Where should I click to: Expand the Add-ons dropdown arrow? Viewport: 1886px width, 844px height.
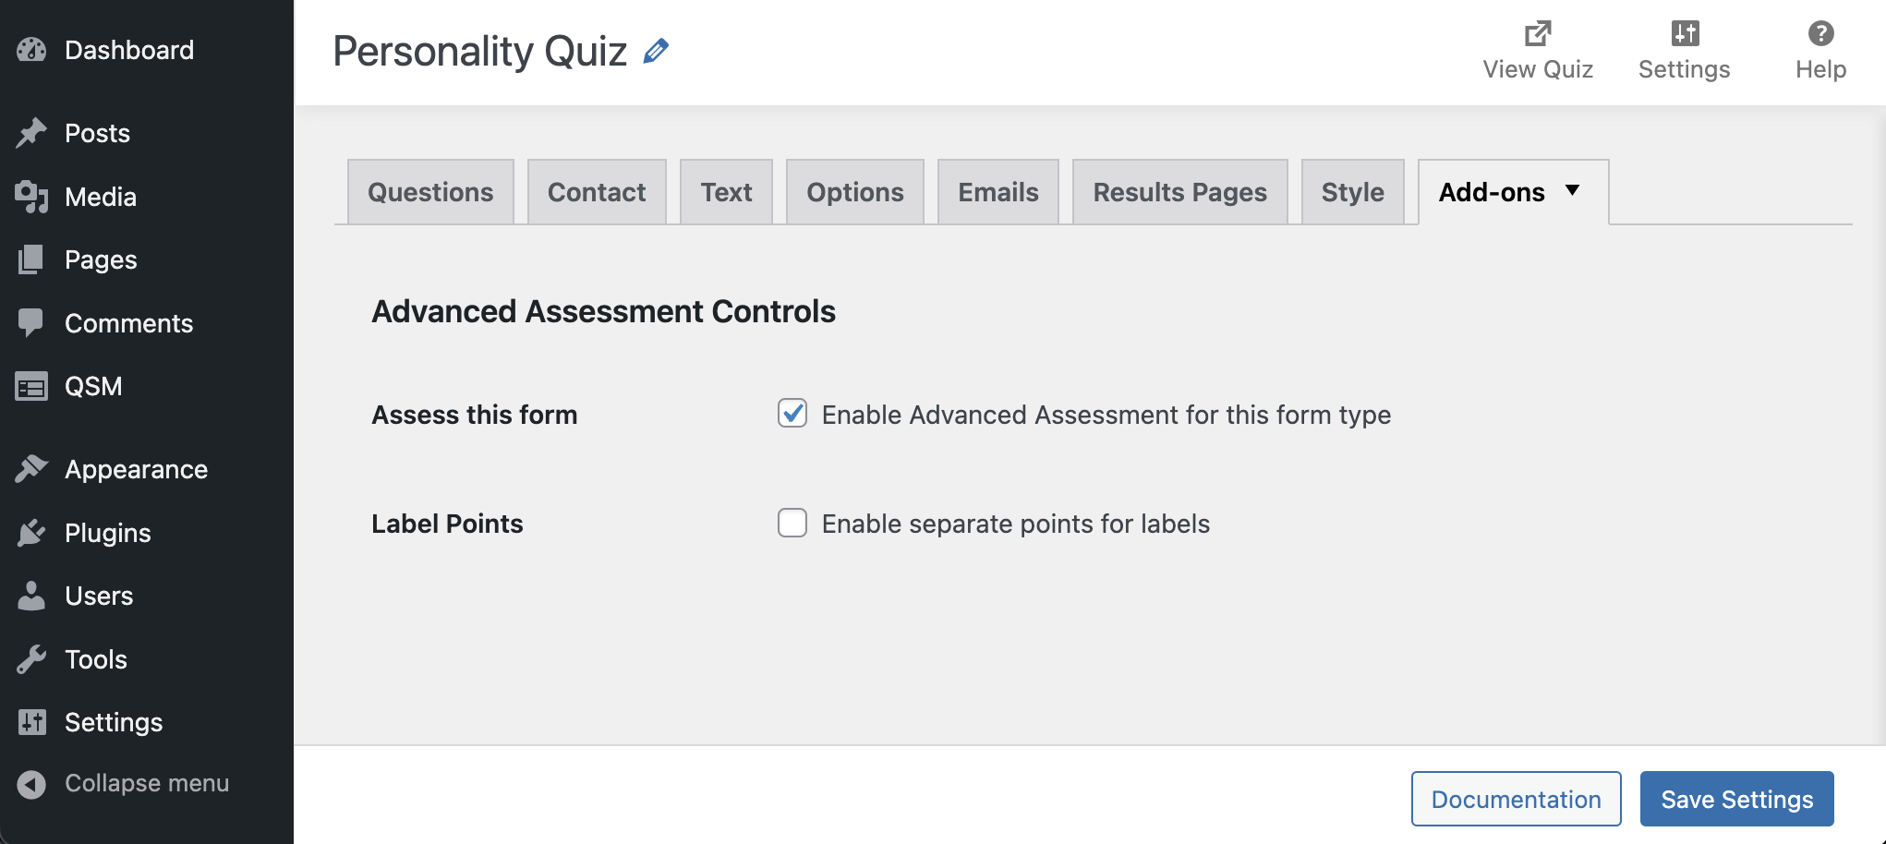tap(1574, 192)
